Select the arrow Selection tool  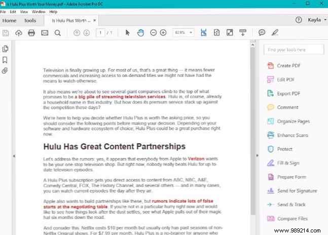coord(127,32)
